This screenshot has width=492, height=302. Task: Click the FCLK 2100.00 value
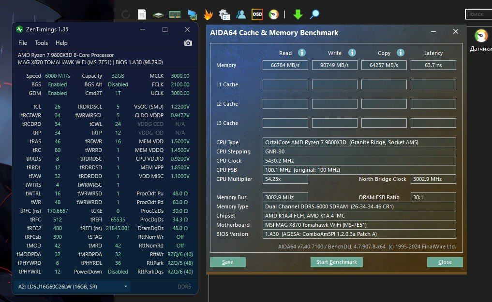(x=180, y=84)
